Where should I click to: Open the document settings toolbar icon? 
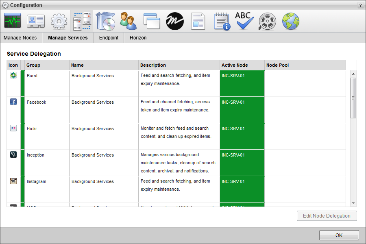(198, 21)
